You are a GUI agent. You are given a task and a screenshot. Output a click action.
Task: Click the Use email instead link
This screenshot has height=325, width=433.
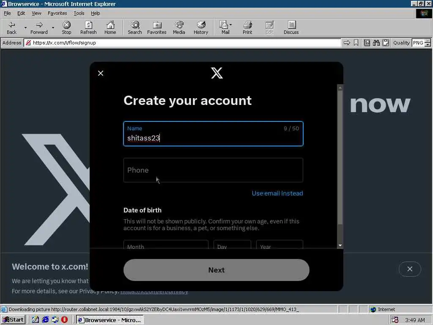click(x=277, y=193)
